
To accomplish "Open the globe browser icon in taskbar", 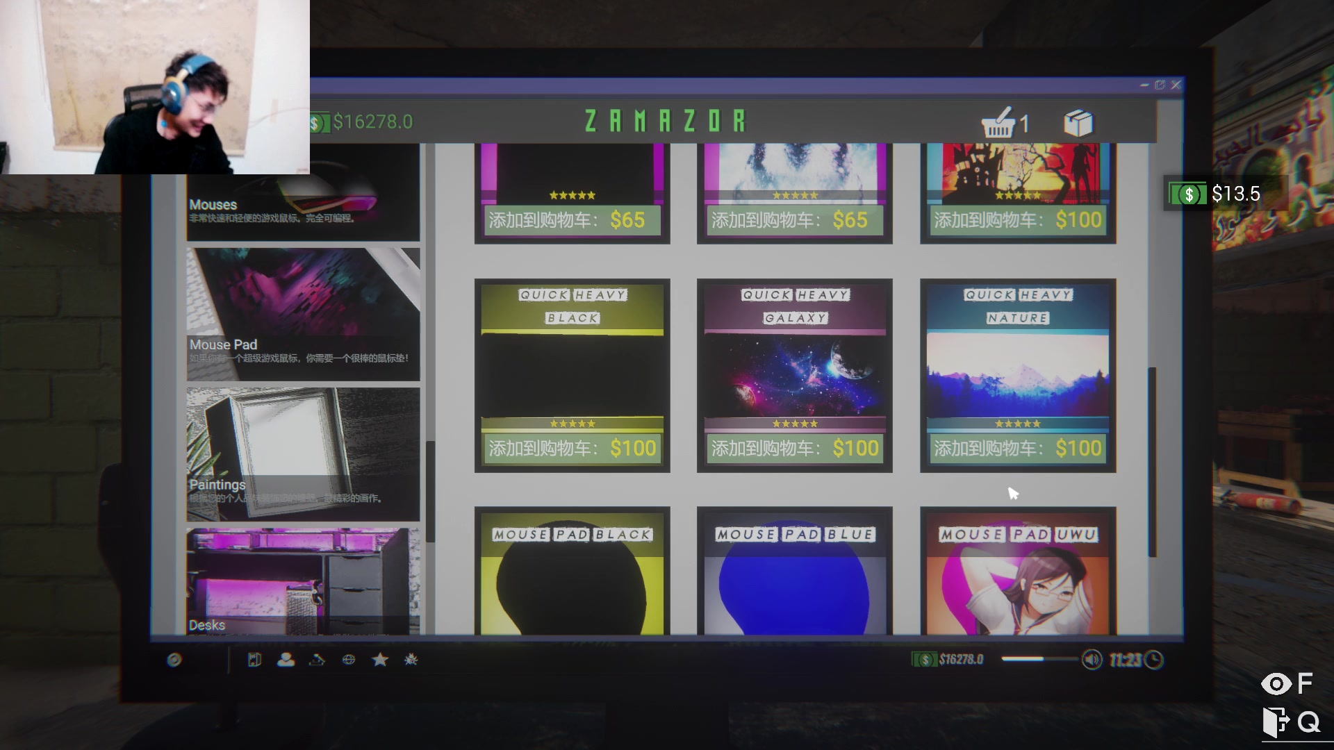I will click(x=349, y=659).
